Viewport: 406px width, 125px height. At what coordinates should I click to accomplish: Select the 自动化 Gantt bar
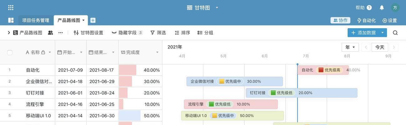pyautogui.click(x=323, y=70)
